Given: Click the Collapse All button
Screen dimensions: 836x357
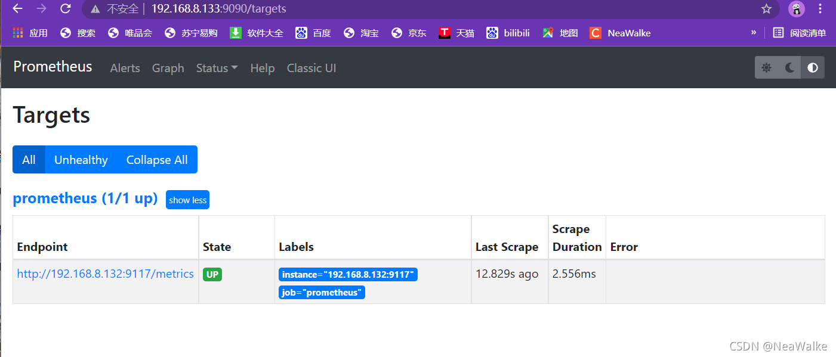Looking at the screenshot, I should click(157, 160).
